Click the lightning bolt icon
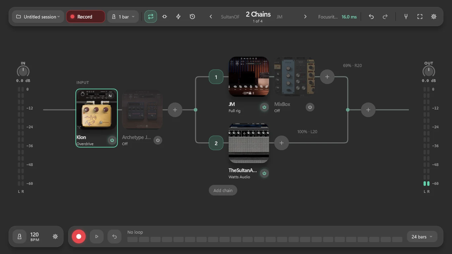The image size is (452, 254). (x=178, y=17)
